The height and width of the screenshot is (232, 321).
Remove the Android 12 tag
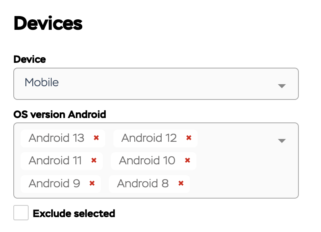pyautogui.click(x=189, y=138)
